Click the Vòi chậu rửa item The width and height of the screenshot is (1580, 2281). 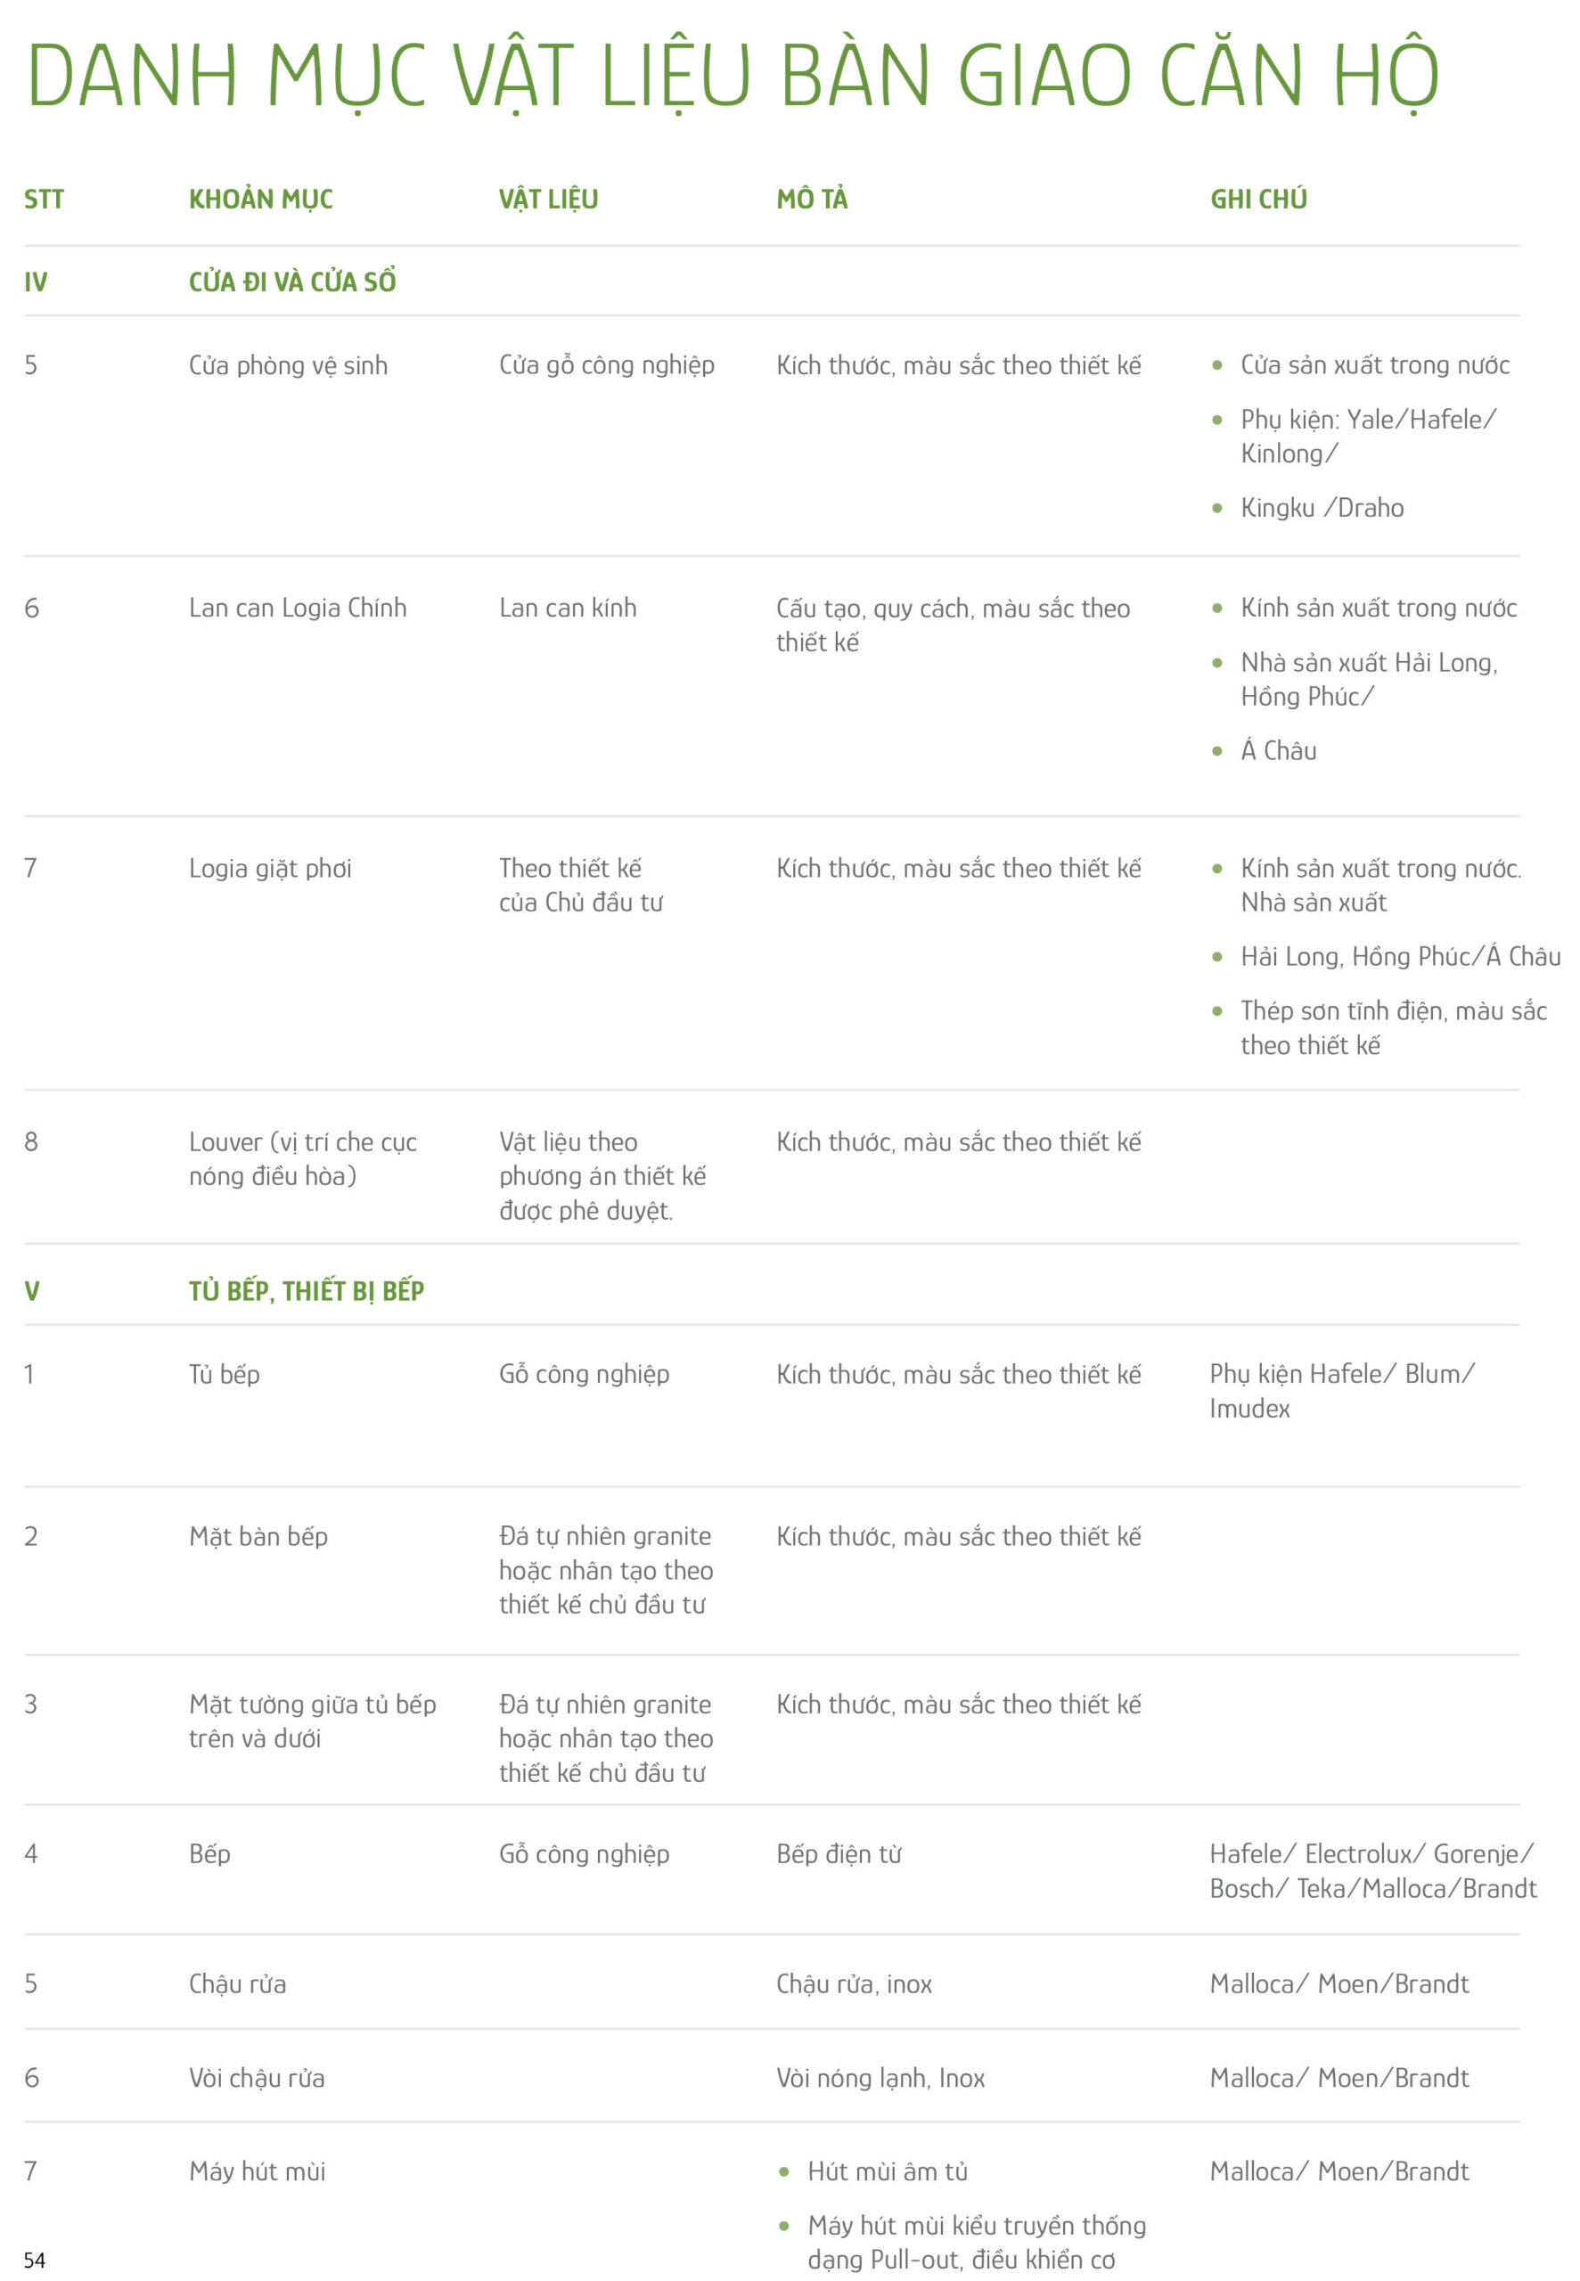[x=257, y=2077]
